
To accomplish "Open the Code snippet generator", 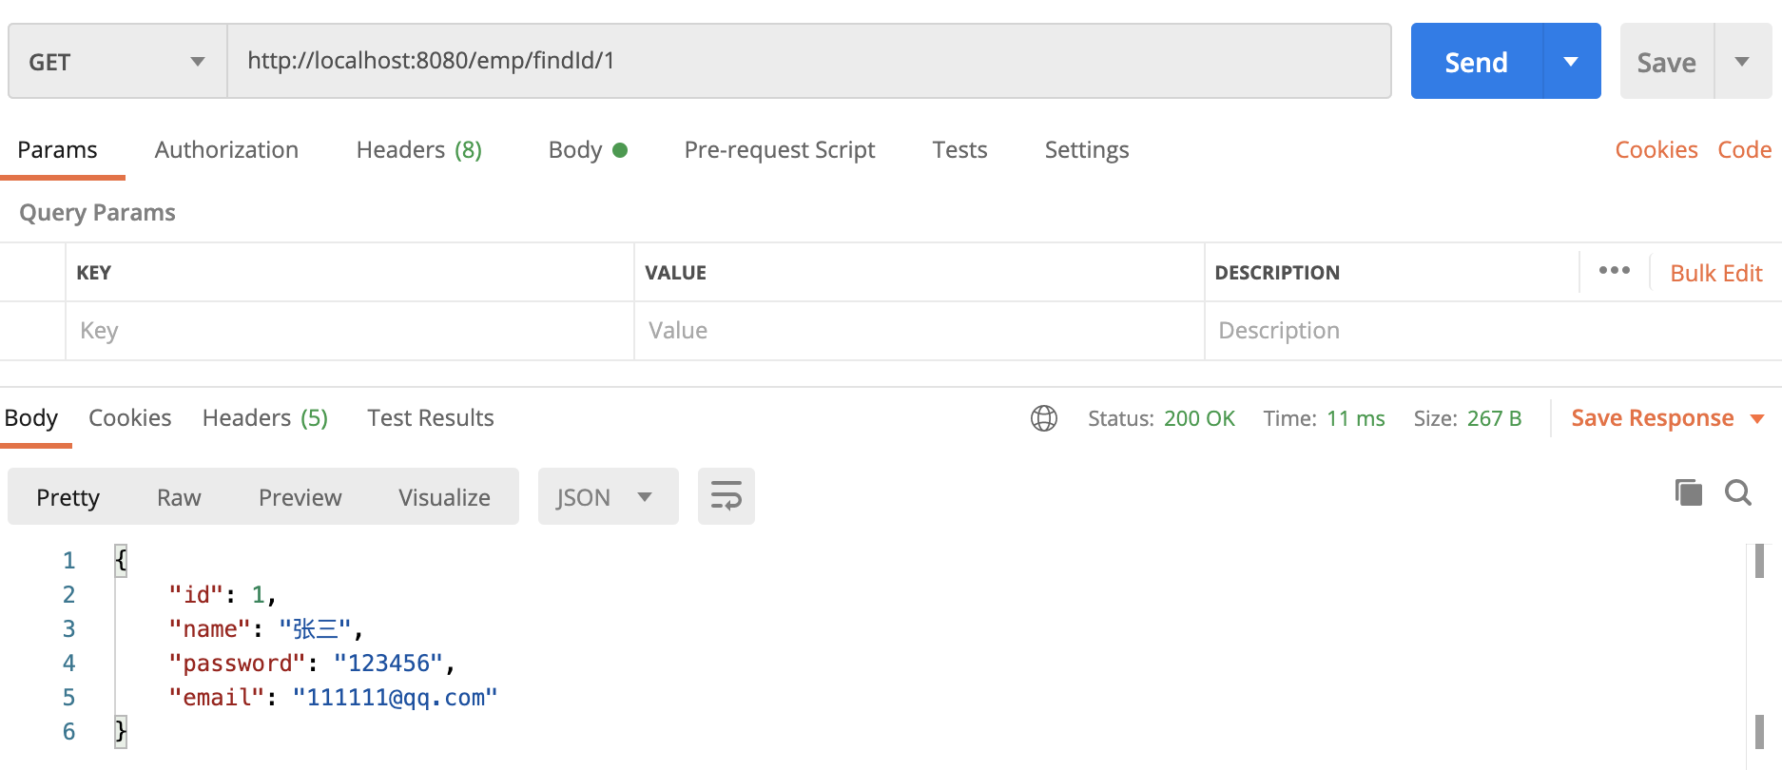I will pyautogui.click(x=1744, y=149).
